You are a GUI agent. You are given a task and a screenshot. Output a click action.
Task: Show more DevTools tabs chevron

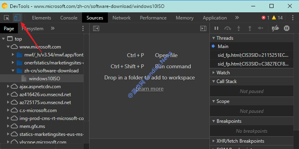point(237,18)
